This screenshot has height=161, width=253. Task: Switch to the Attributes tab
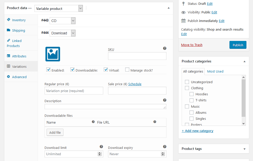[x=19, y=56]
